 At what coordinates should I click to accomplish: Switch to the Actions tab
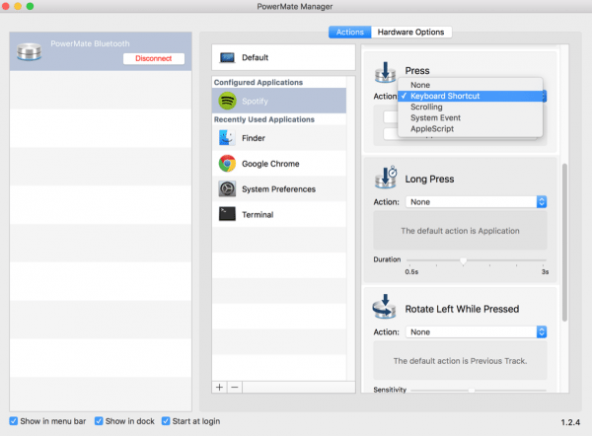pyautogui.click(x=350, y=33)
